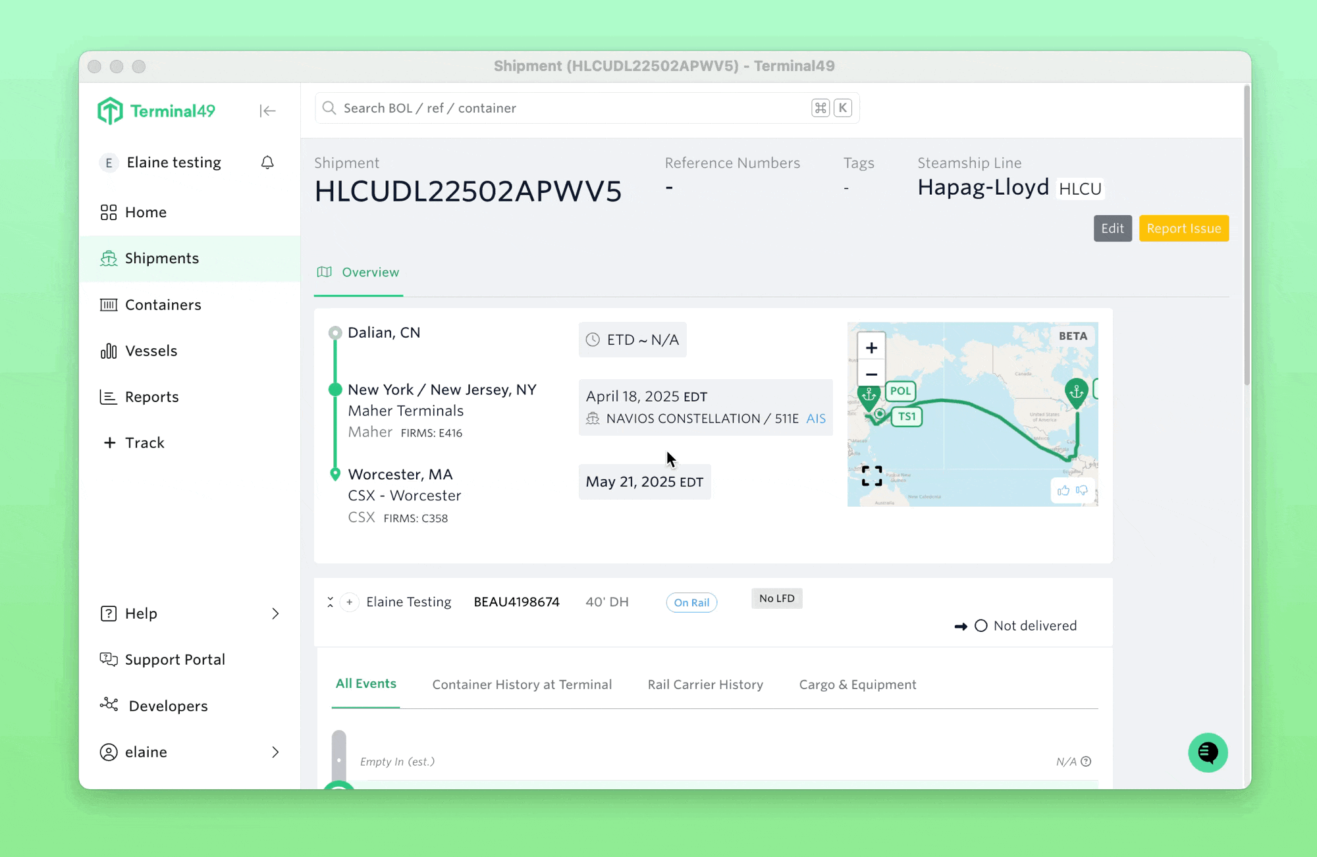Open notifications bell icon
The image size is (1317, 857).
point(267,163)
